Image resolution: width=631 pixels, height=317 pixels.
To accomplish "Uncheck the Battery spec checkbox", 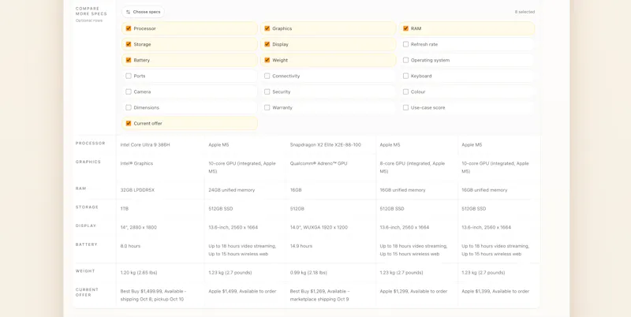I will tap(129, 60).
